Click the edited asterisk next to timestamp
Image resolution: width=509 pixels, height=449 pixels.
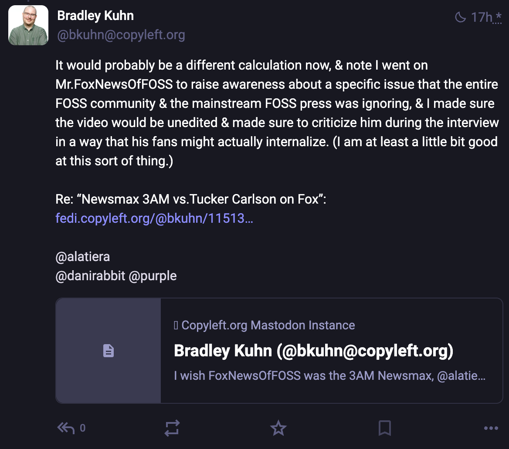pyautogui.click(x=498, y=17)
